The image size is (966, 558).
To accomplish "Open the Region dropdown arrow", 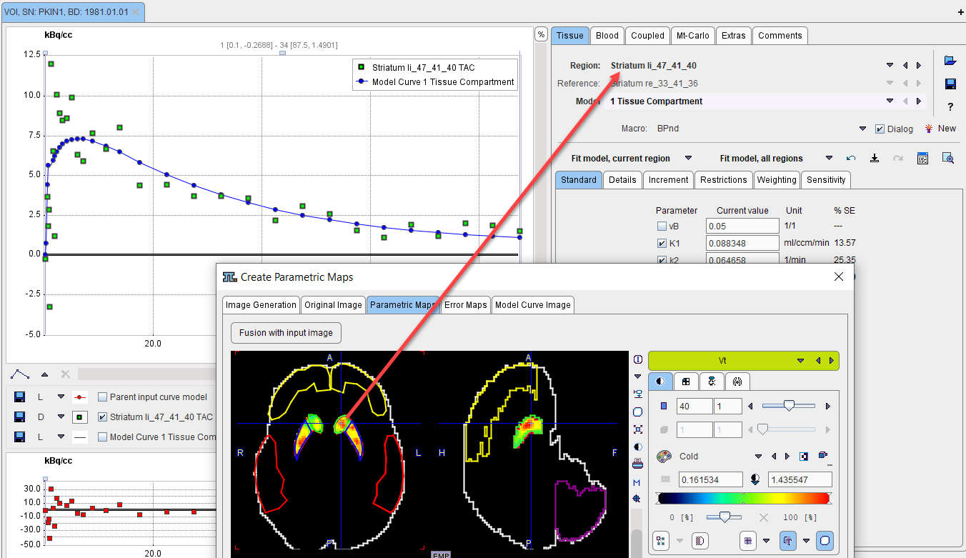I will pyautogui.click(x=890, y=66).
